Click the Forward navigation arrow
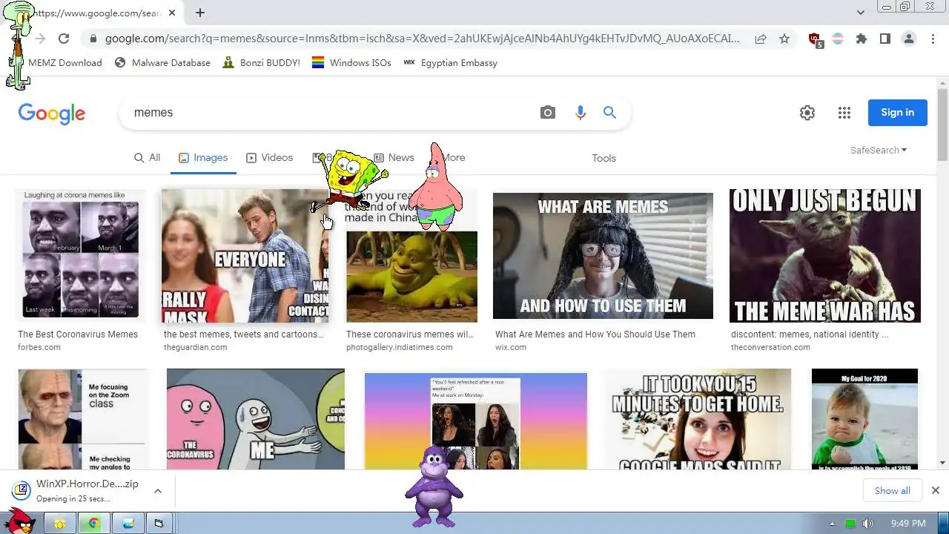Image resolution: width=949 pixels, height=534 pixels. pyautogui.click(x=40, y=39)
